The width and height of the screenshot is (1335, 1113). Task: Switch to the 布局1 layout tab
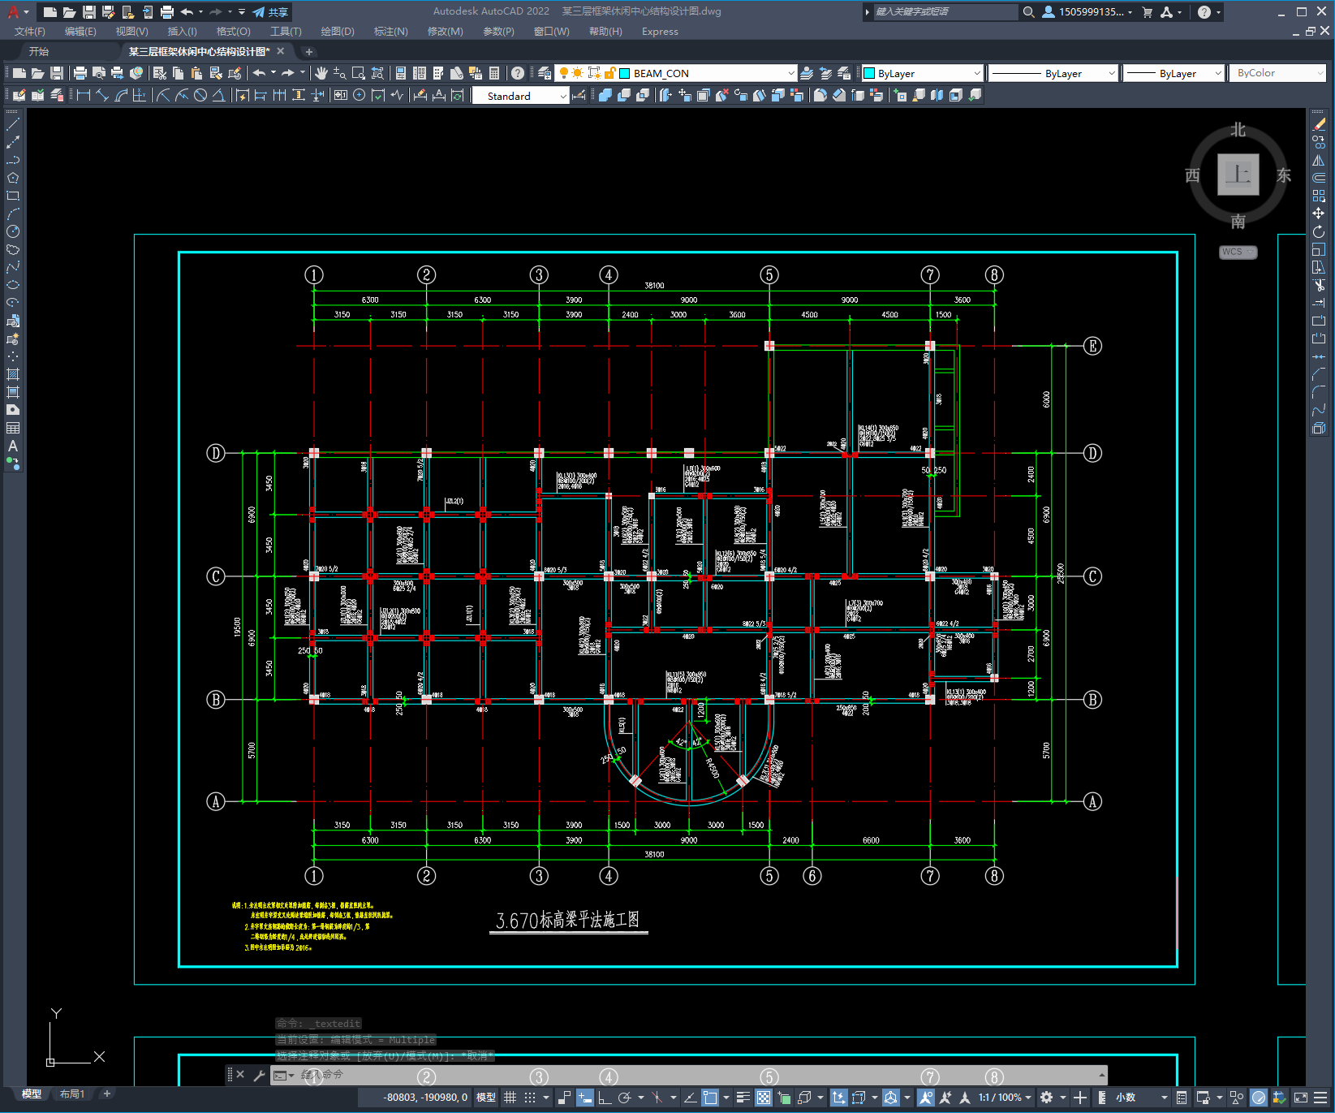pyautogui.click(x=72, y=1094)
